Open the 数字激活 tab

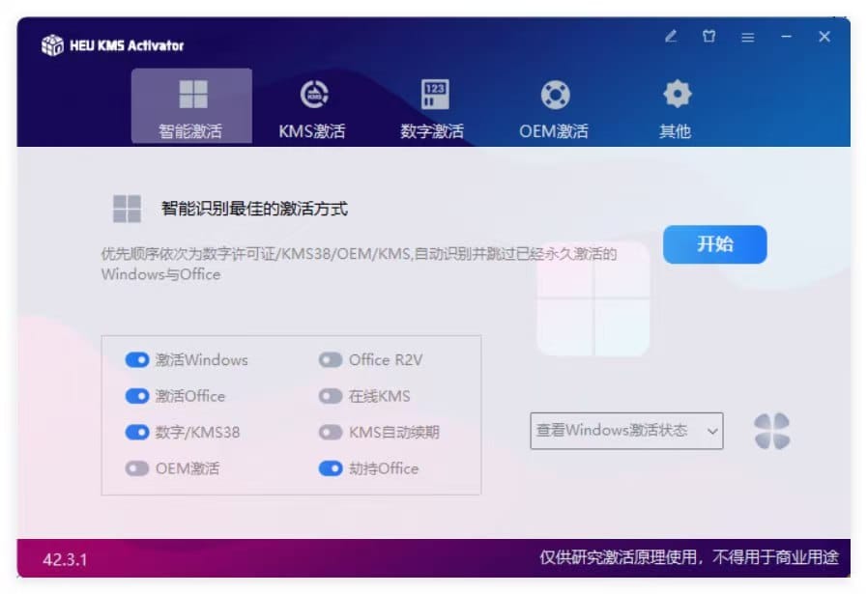[433, 106]
